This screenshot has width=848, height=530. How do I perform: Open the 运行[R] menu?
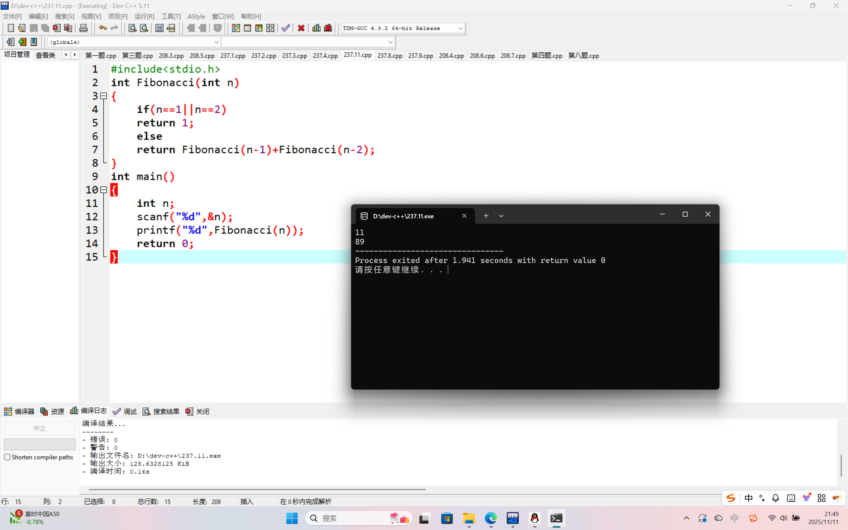(x=144, y=17)
